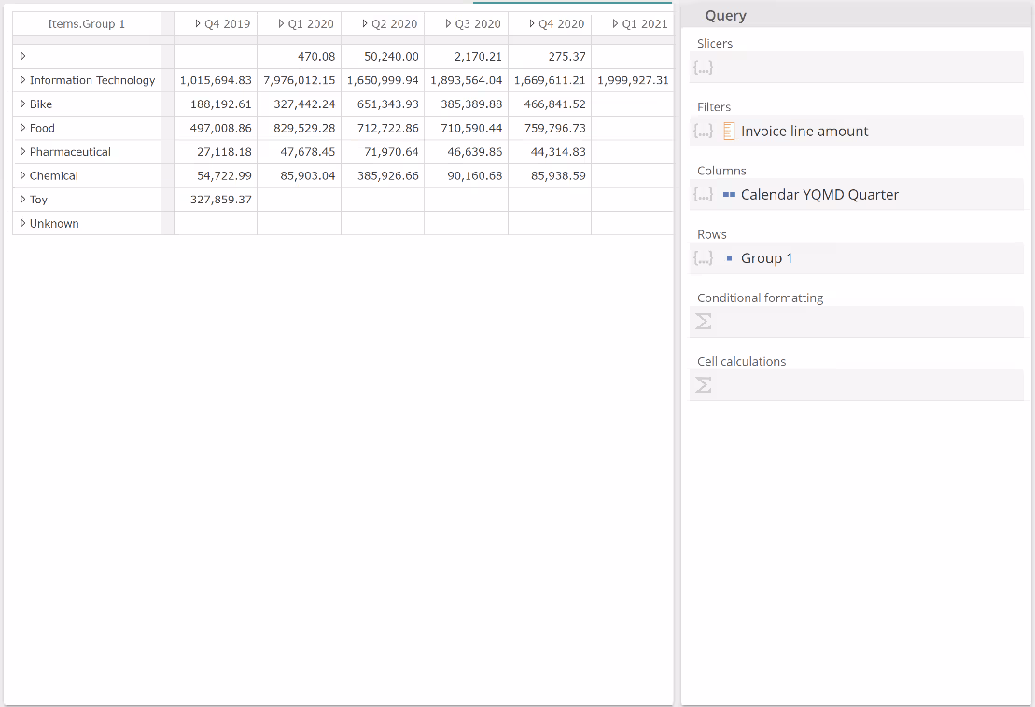Click the Conditional formatting sigma icon
Viewport: 1035px width, 707px height.
[x=705, y=322]
